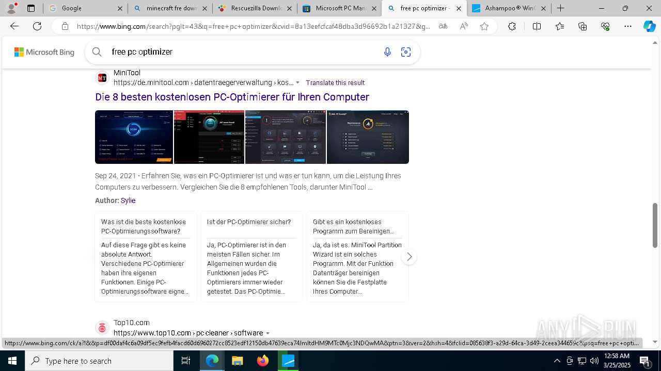661x371 pixels.
Task: Open the www.top10.com URL link
Action: 188,333
